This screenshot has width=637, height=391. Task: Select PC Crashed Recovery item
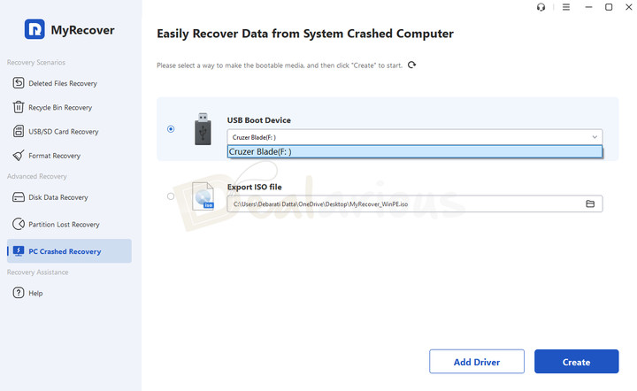[x=69, y=251]
